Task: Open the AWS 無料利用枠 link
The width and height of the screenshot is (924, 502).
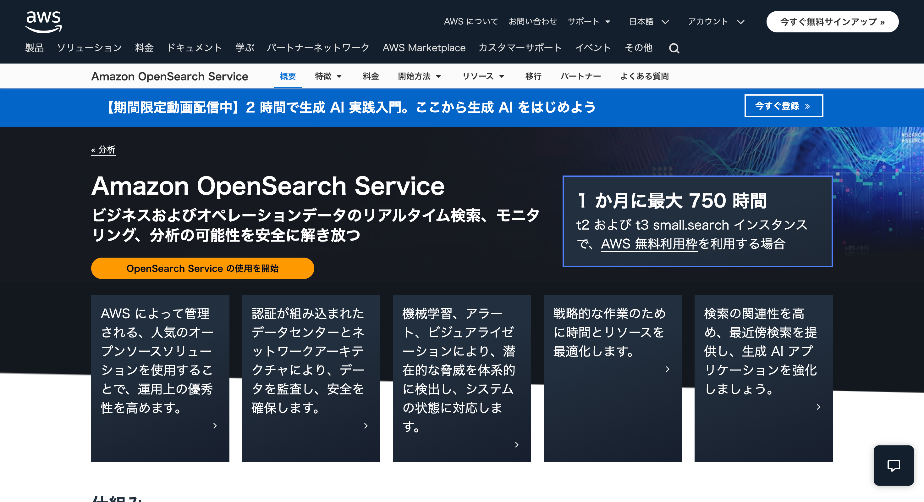Action: [649, 244]
